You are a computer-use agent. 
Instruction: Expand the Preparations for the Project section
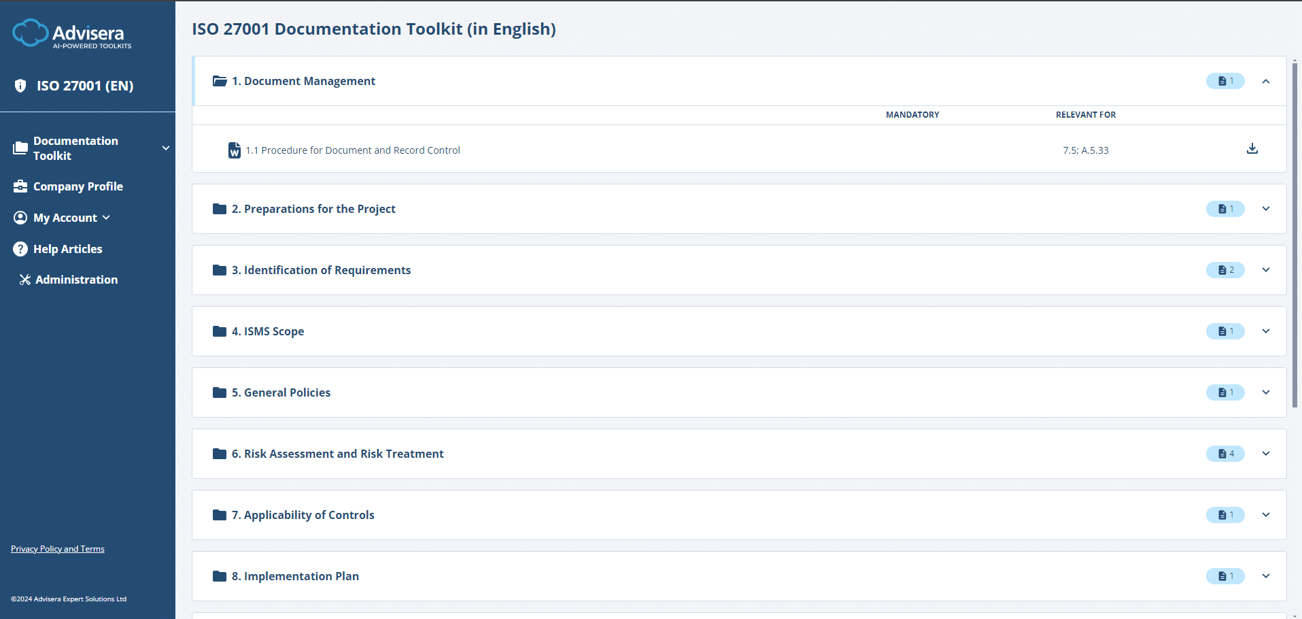(1265, 209)
